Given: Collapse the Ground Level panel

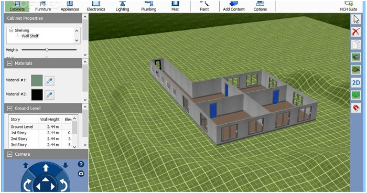Looking at the screenshot, I should [x=9, y=109].
